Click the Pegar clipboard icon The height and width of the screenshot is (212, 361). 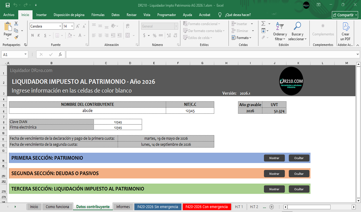pos(8,27)
